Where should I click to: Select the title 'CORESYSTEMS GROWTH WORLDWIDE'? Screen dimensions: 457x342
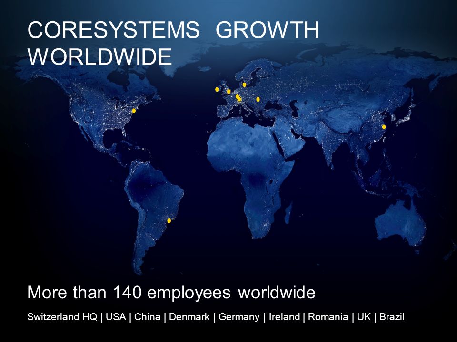[173, 43]
